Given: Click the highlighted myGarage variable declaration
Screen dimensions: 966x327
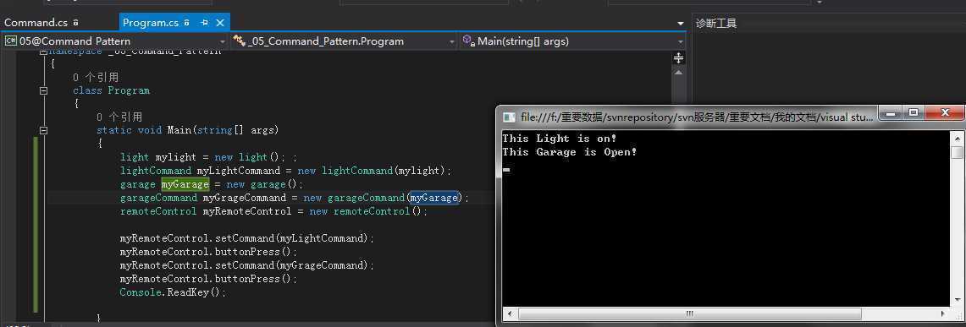Looking at the screenshot, I should (185, 184).
